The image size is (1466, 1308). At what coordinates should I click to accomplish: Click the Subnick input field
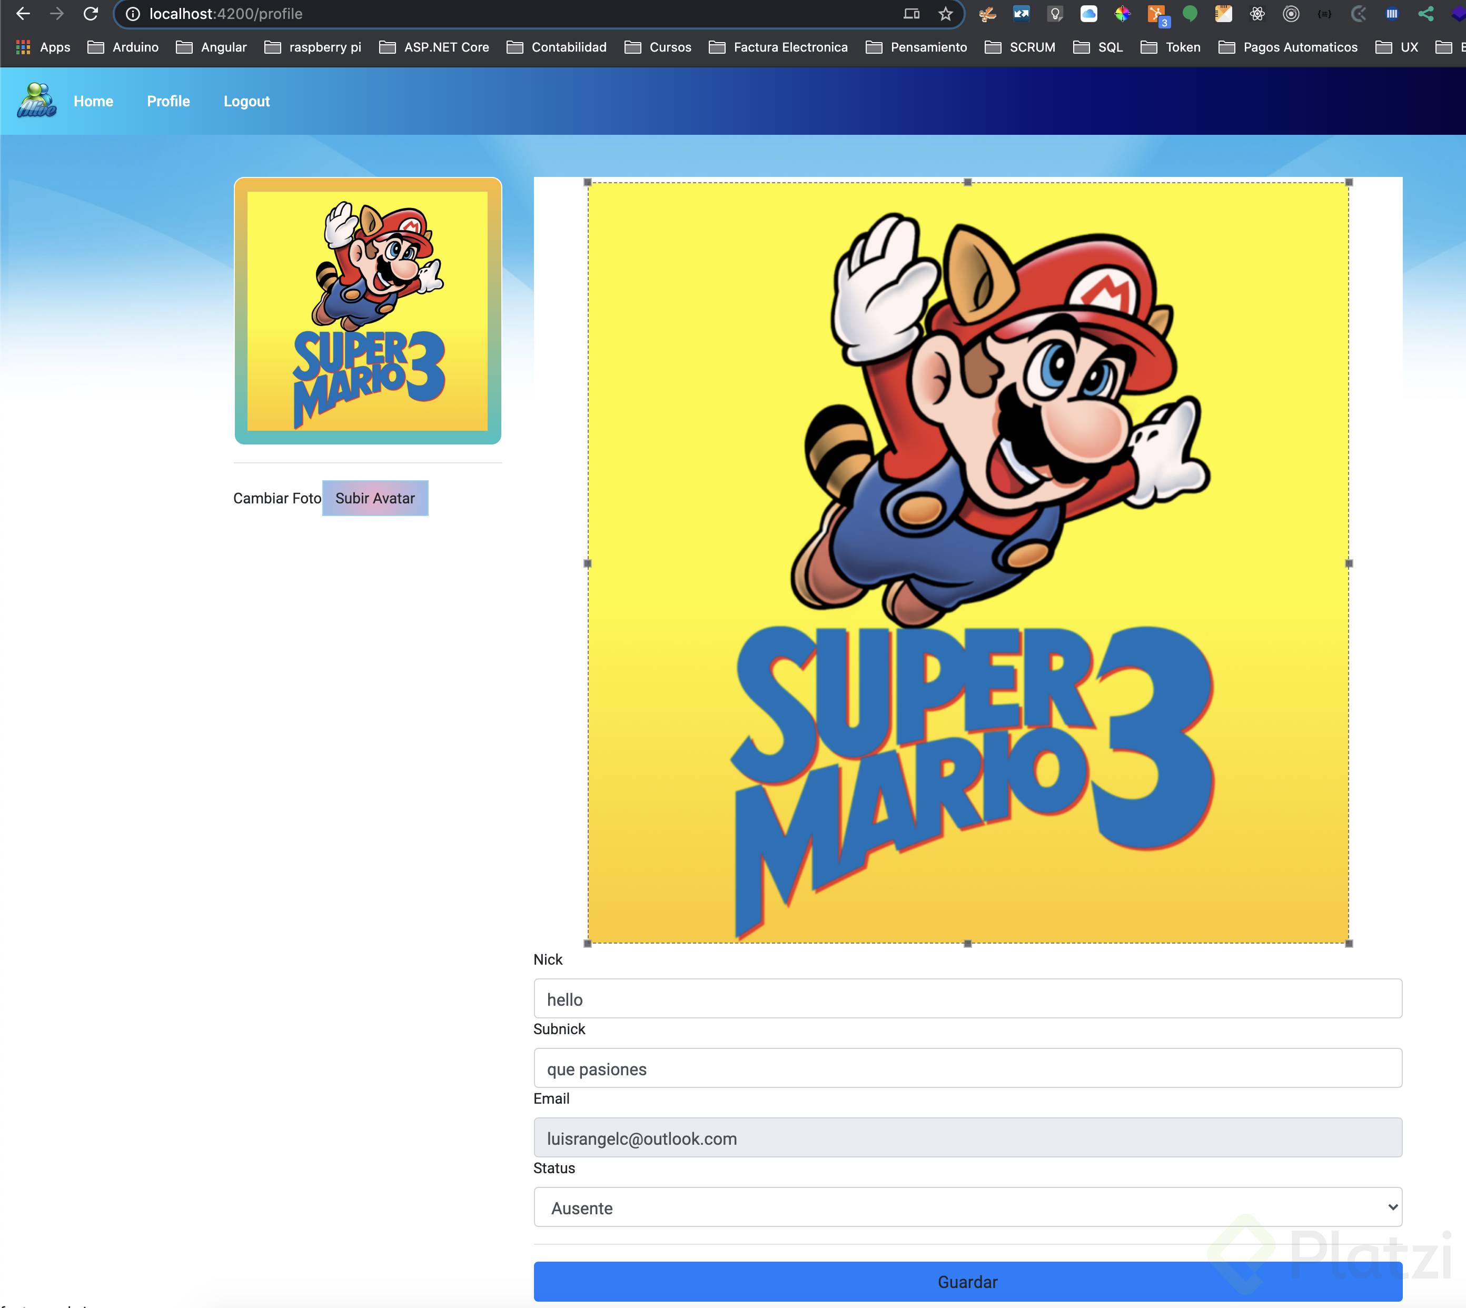click(967, 1069)
